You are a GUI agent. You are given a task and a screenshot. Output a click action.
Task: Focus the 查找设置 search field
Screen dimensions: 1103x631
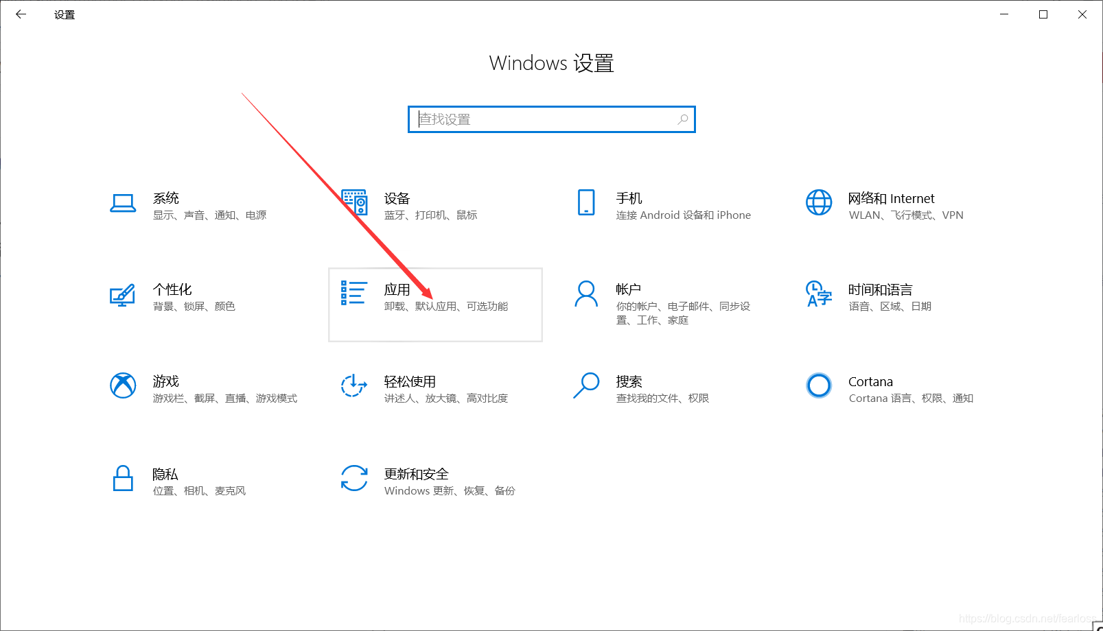[551, 119]
